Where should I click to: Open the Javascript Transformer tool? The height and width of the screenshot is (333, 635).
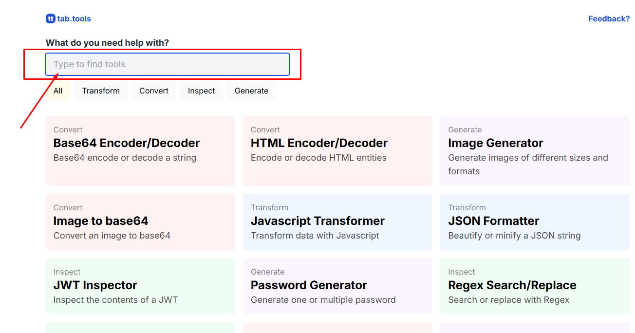point(337,222)
